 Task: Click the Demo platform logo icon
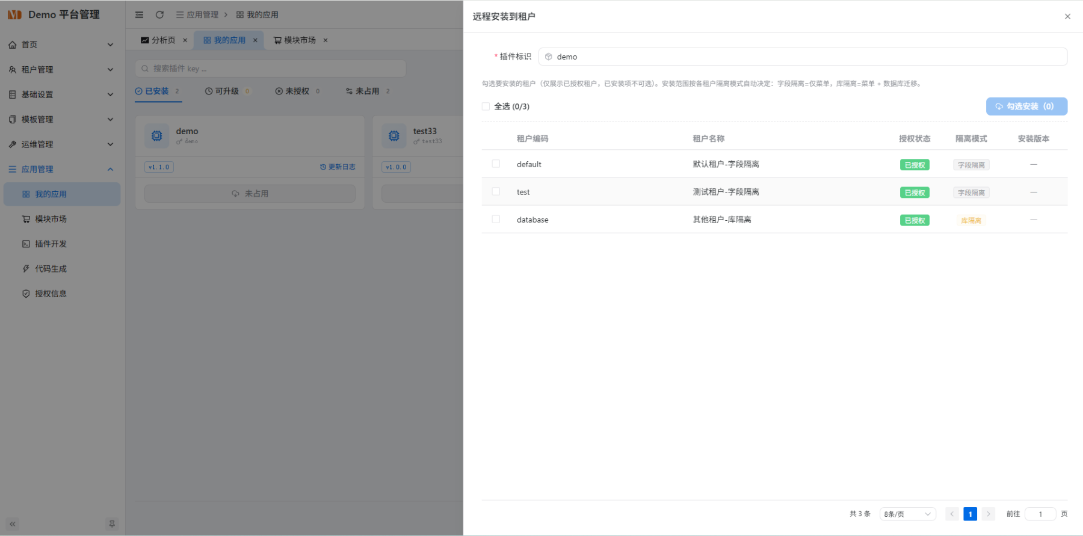click(14, 14)
